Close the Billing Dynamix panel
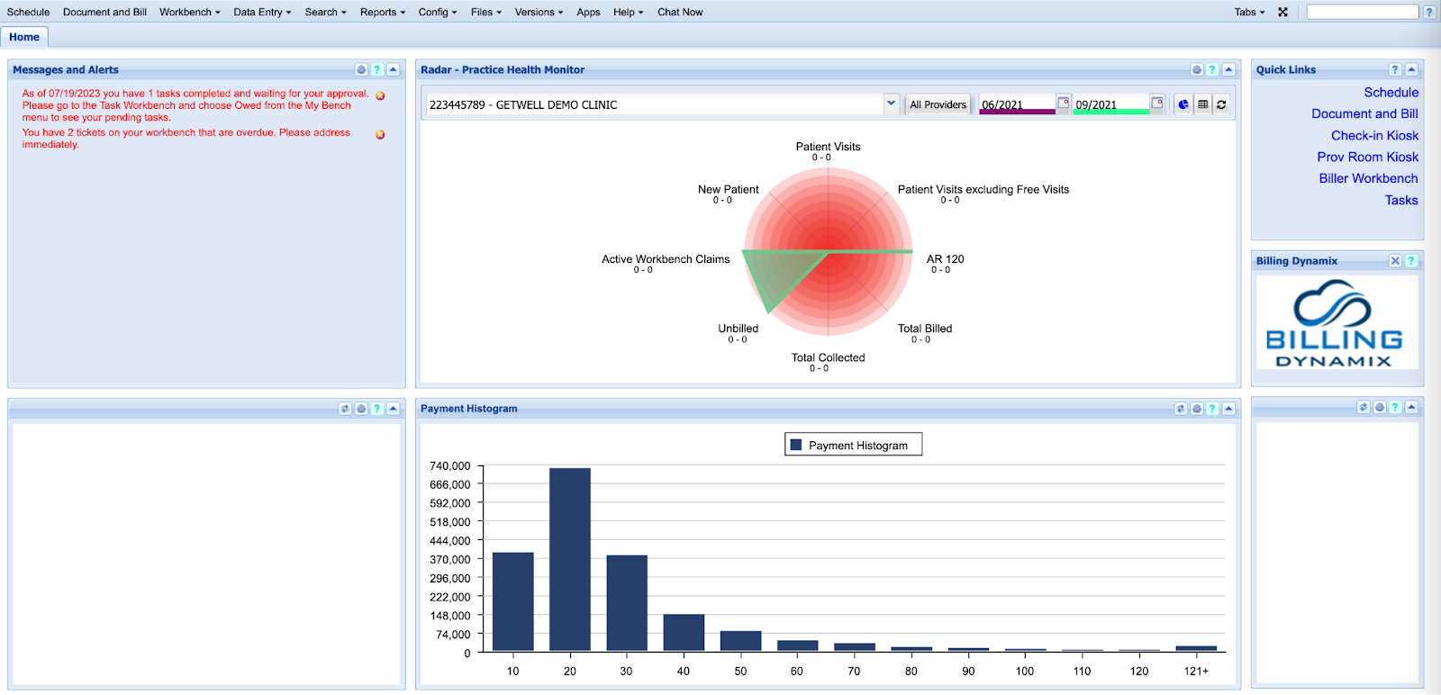The height and width of the screenshot is (695, 1441). [x=1395, y=261]
